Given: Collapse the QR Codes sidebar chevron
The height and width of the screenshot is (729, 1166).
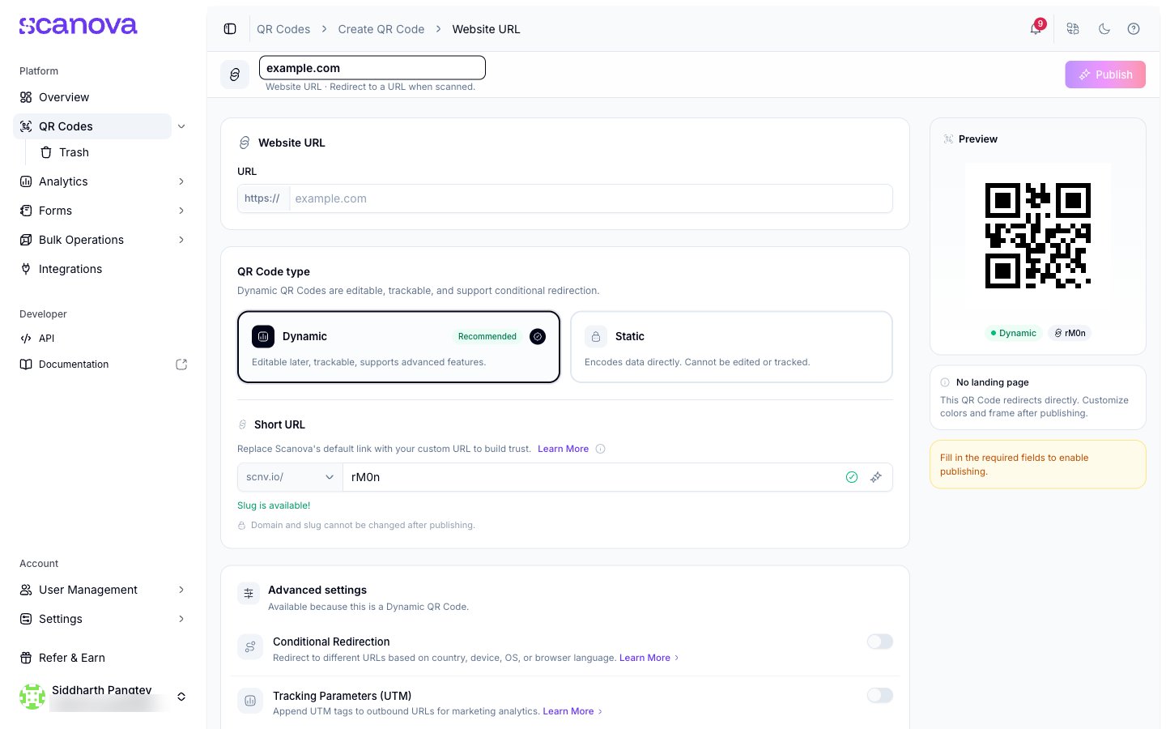Looking at the screenshot, I should pyautogui.click(x=181, y=126).
